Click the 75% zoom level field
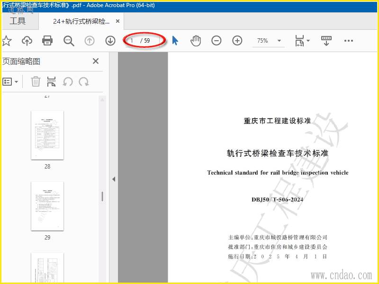 tap(263, 41)
